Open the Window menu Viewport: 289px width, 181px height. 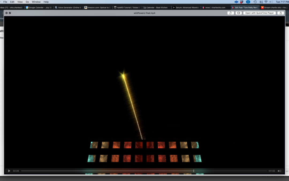(36, 2)
